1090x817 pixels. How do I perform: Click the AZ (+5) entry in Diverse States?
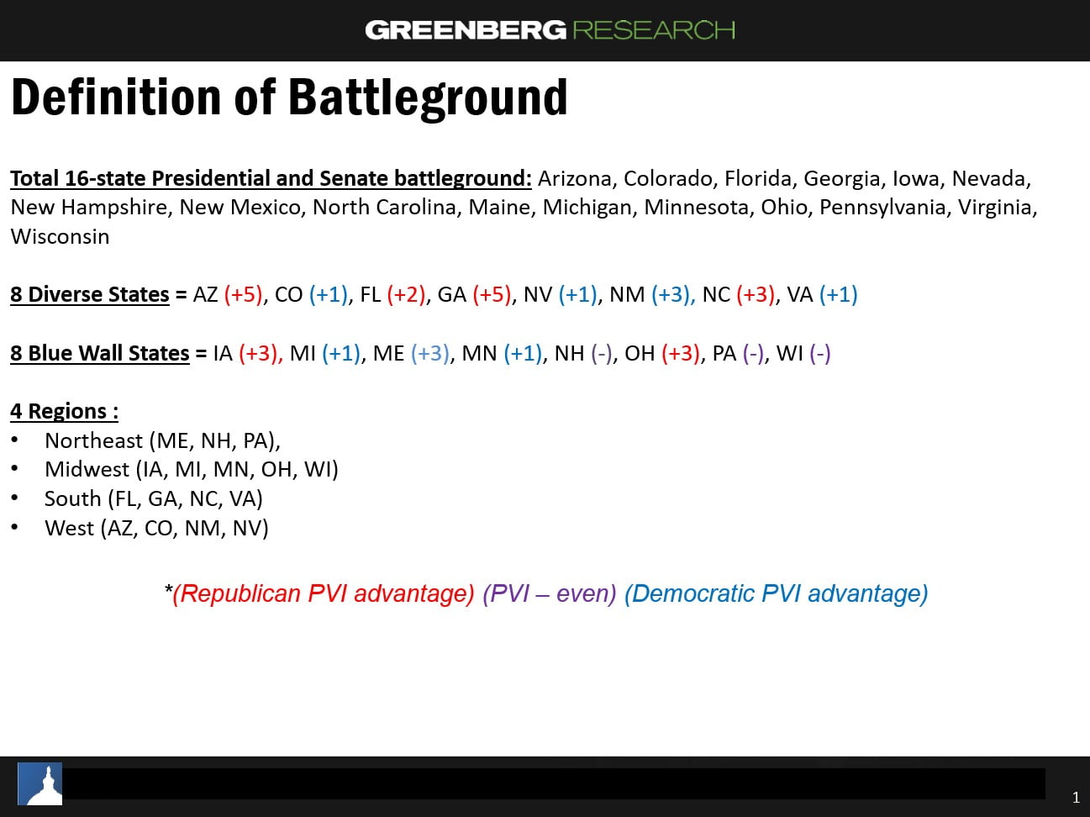[x=228, y=294]
